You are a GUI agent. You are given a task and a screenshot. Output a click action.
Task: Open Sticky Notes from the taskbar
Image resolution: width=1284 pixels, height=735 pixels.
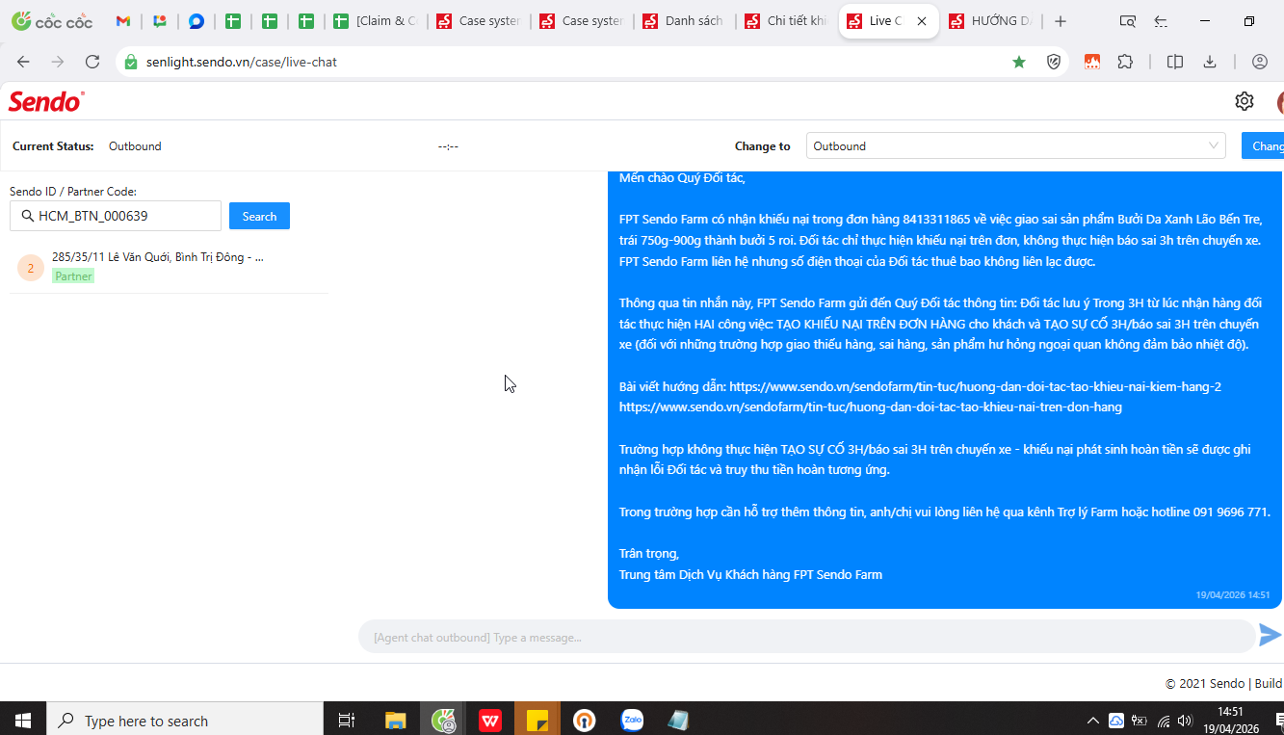537,720
